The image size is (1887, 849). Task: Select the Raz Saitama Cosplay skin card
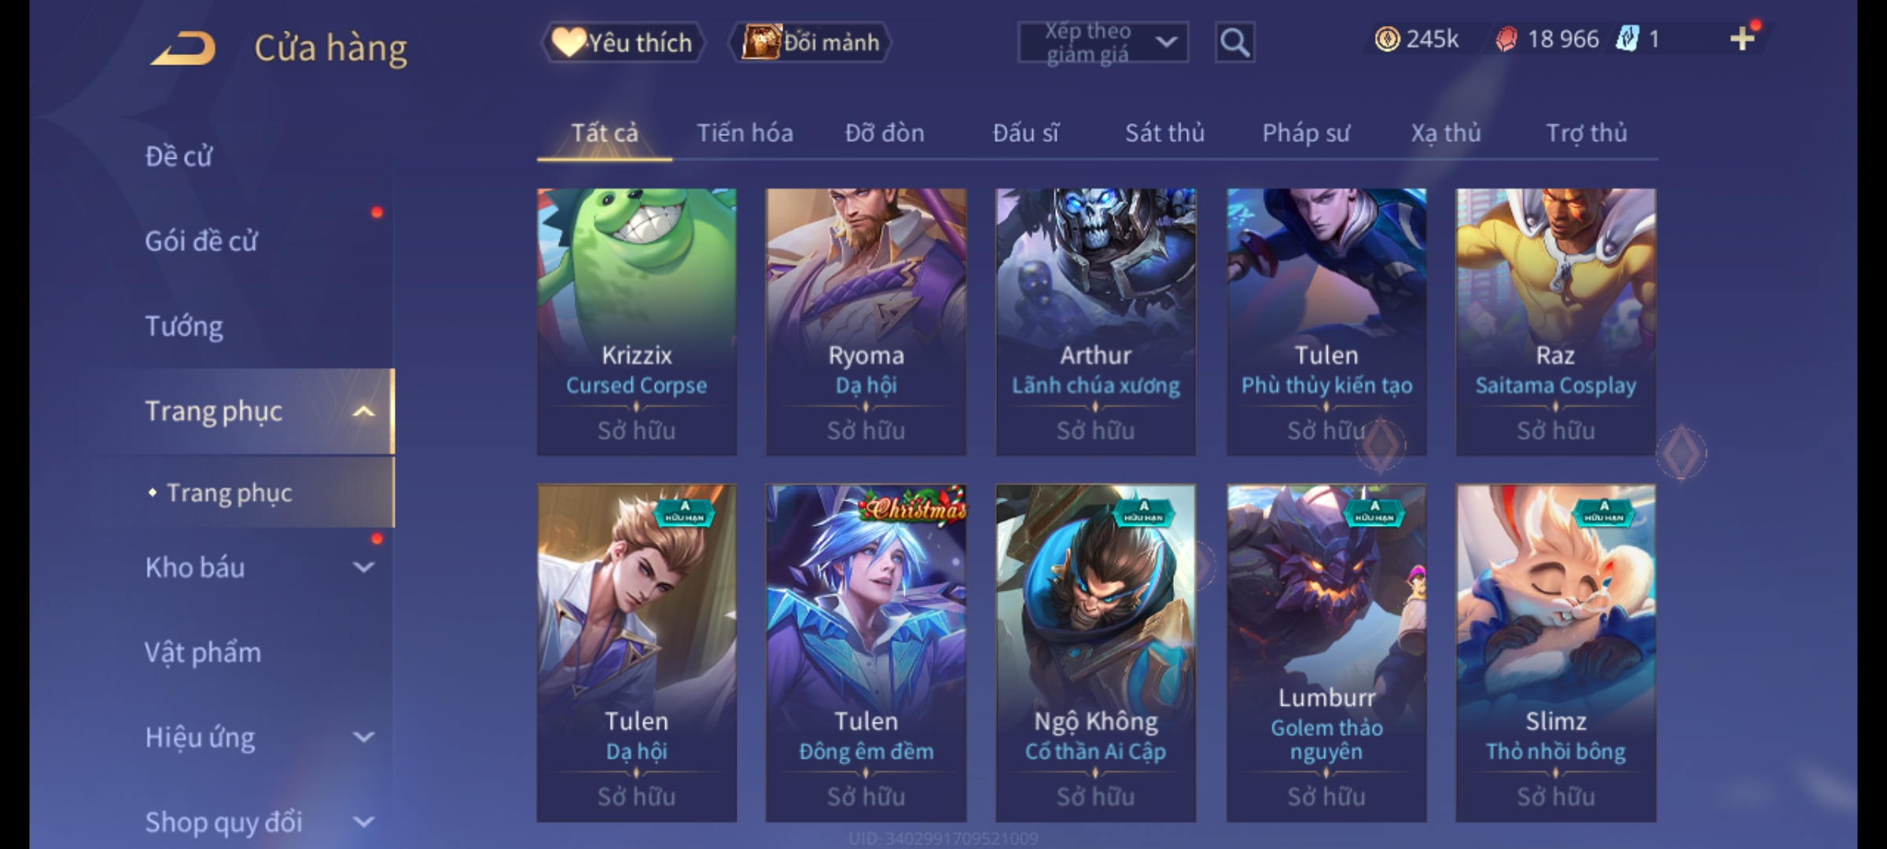click(x=1555, y=322)
